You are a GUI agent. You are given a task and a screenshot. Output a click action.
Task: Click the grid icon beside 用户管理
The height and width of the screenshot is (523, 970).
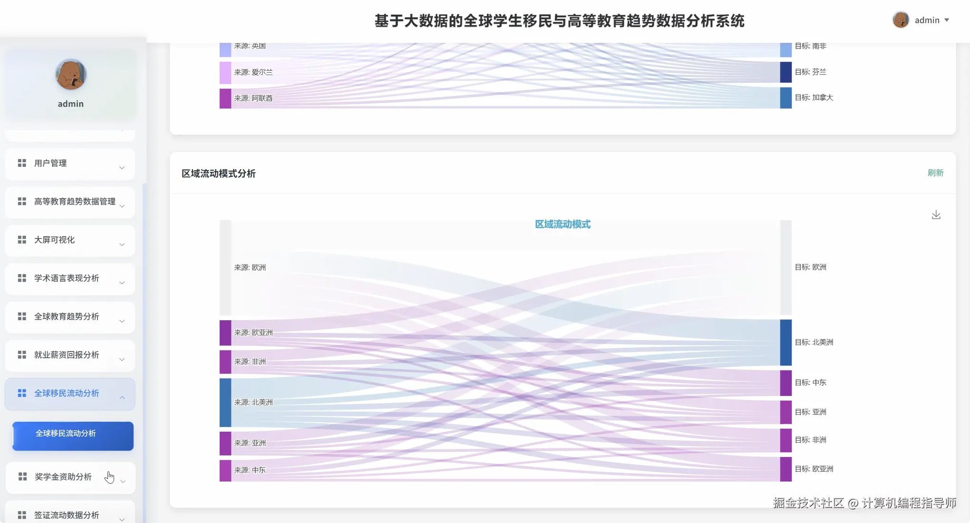click(x=22, y=163)
